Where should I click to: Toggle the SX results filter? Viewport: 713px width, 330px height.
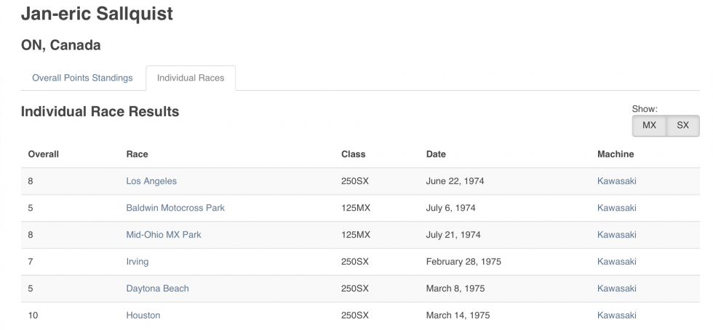pyautogui.click(x=682, y=125)
